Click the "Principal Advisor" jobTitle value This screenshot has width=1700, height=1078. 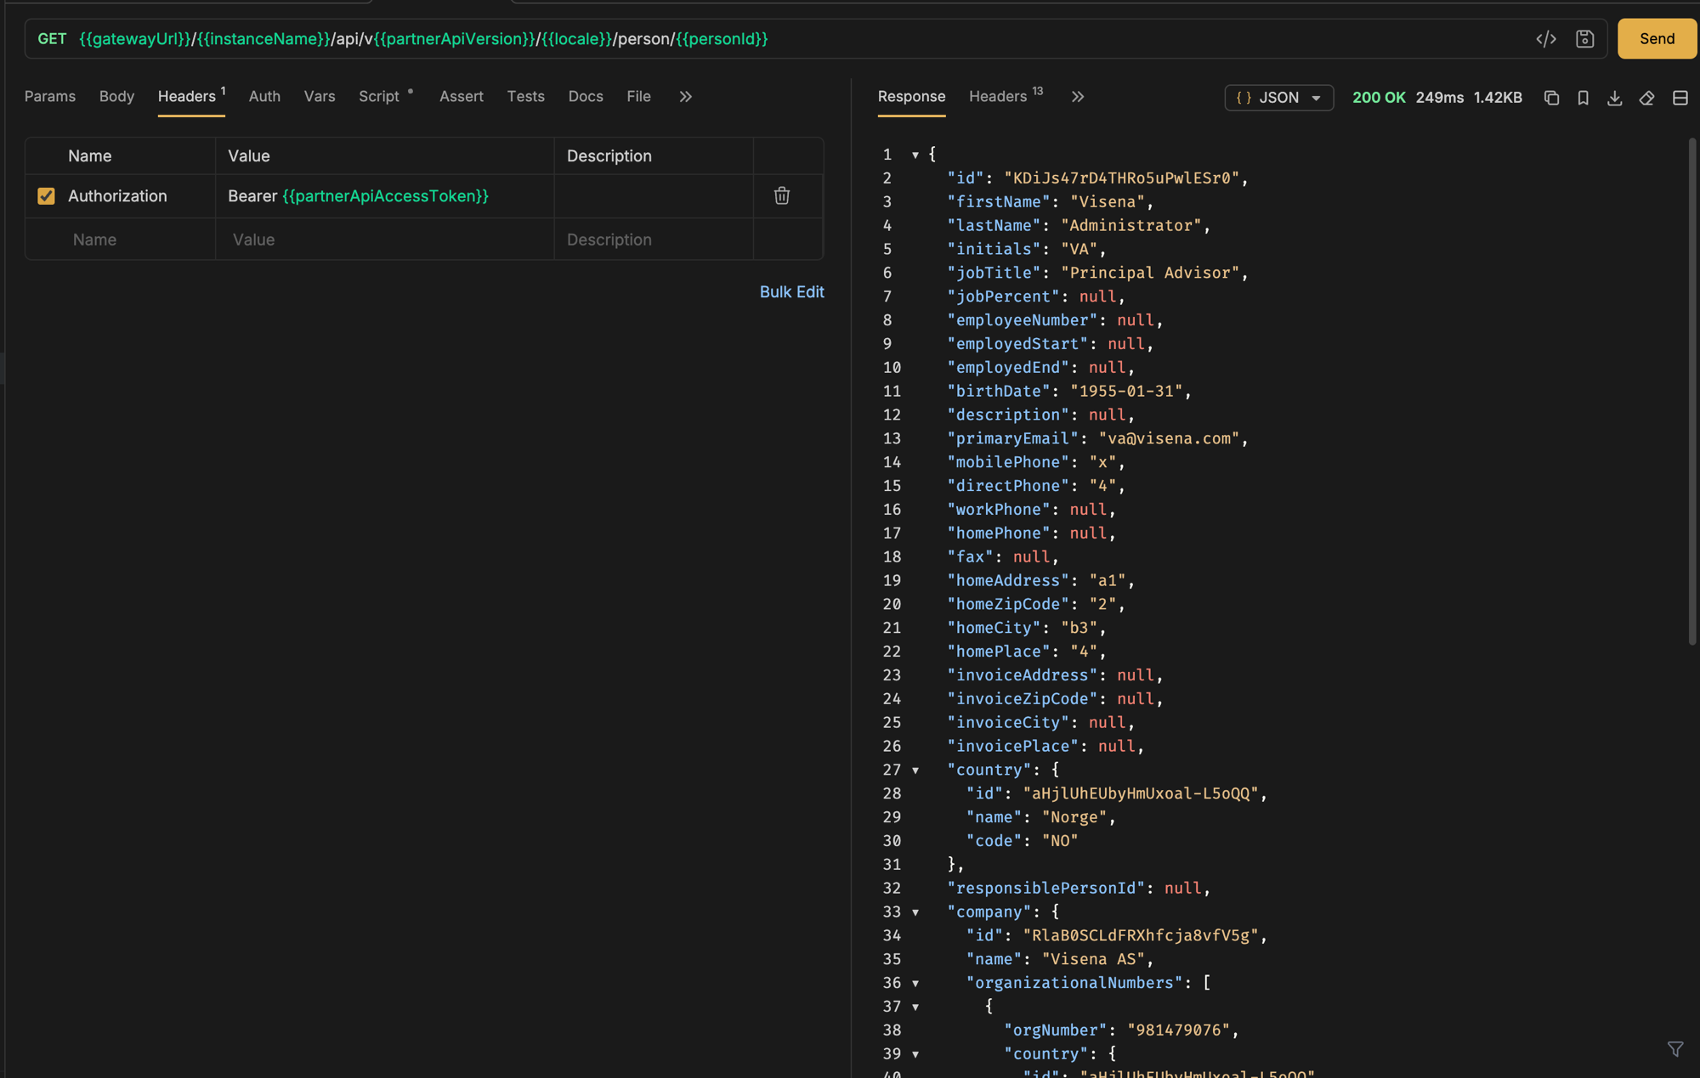(1150, 273)
